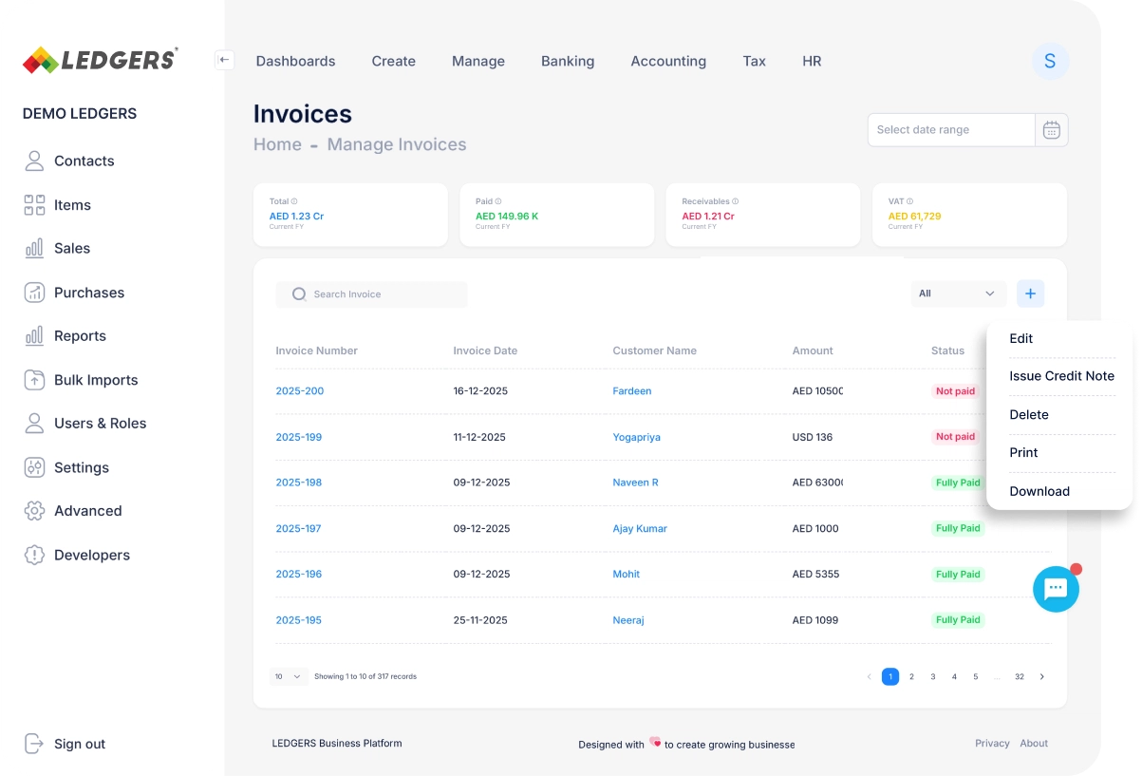Choose Issue Credit Note from the menu
Image resolution: width=1142 pixels, height=776 pixels.
coord(1061,376)
